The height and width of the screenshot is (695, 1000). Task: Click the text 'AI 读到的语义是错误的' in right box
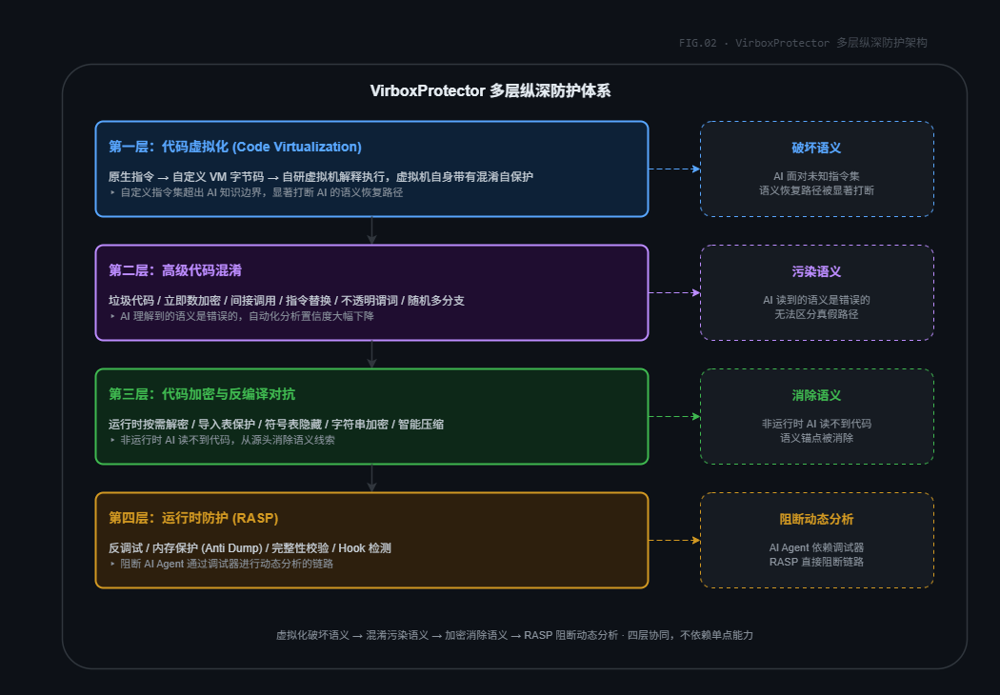click(x=816, y=300)
